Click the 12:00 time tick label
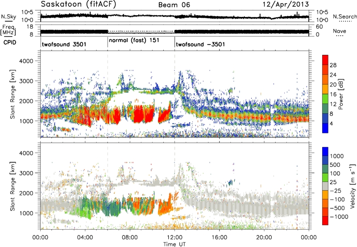 tap(174, 238)
